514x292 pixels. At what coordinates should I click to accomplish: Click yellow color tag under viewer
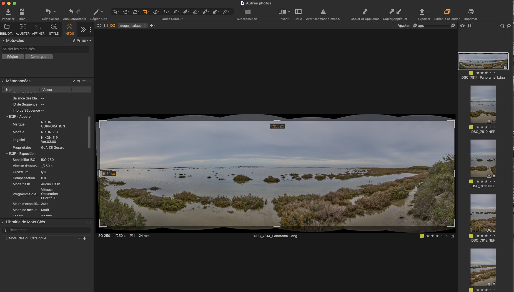422,236
